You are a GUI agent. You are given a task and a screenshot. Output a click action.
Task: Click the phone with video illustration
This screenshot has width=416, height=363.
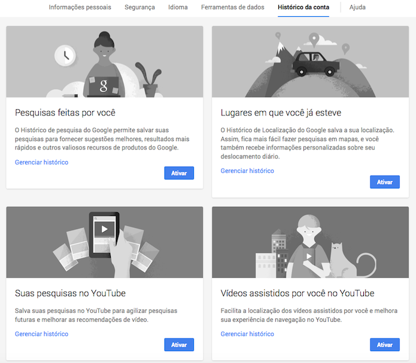(105, 242)
